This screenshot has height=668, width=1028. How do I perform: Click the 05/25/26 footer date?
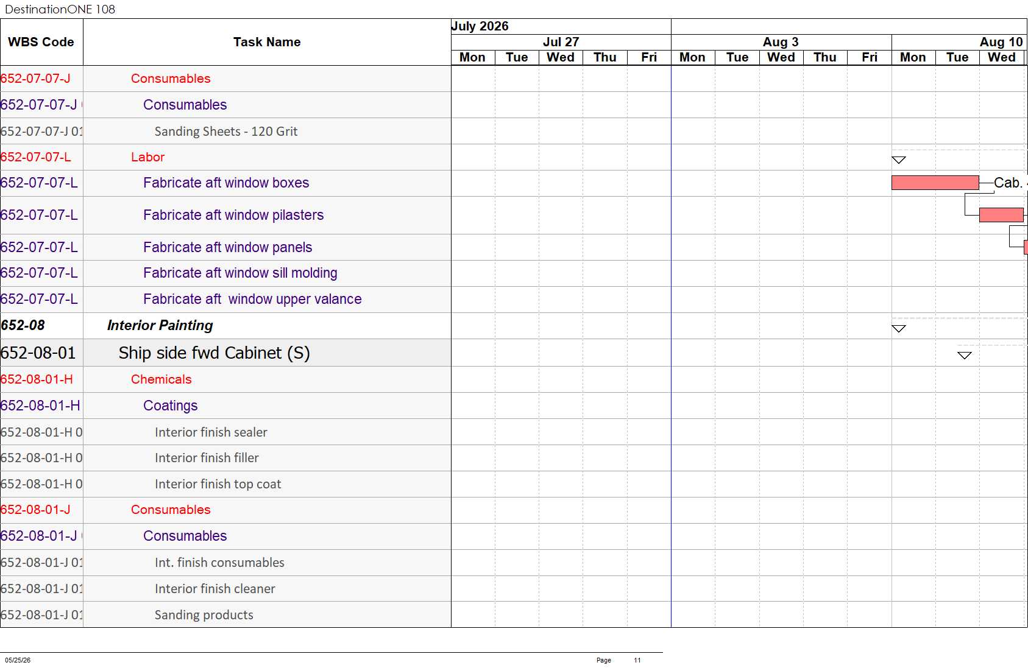tap(18, 660)
